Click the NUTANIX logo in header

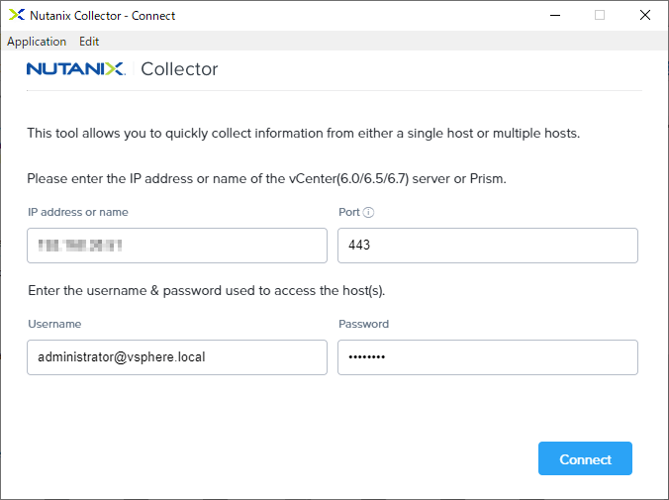75,69
